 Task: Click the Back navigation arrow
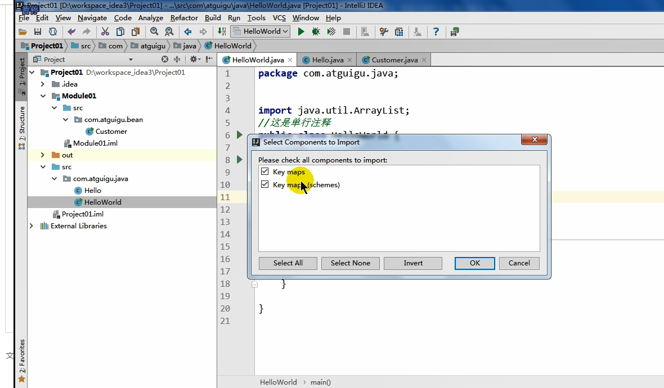(187, 31)
